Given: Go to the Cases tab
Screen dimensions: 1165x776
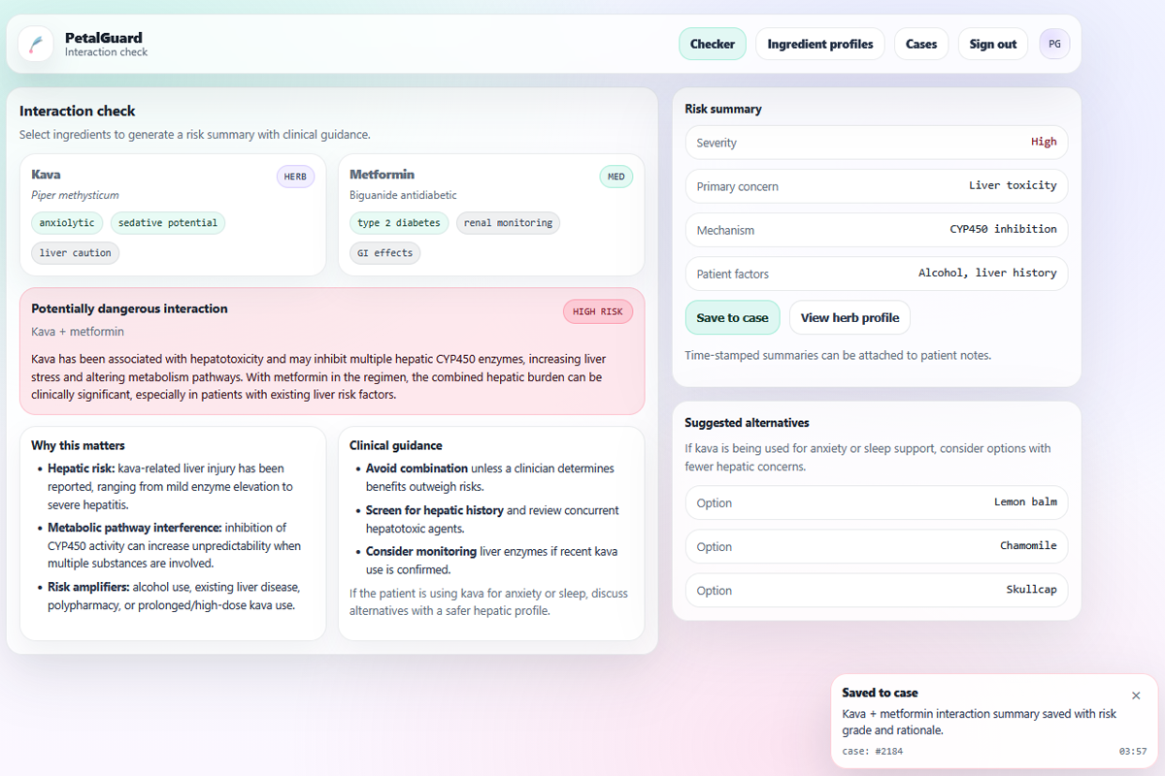Looking at the screenshot, I should 920,44.
